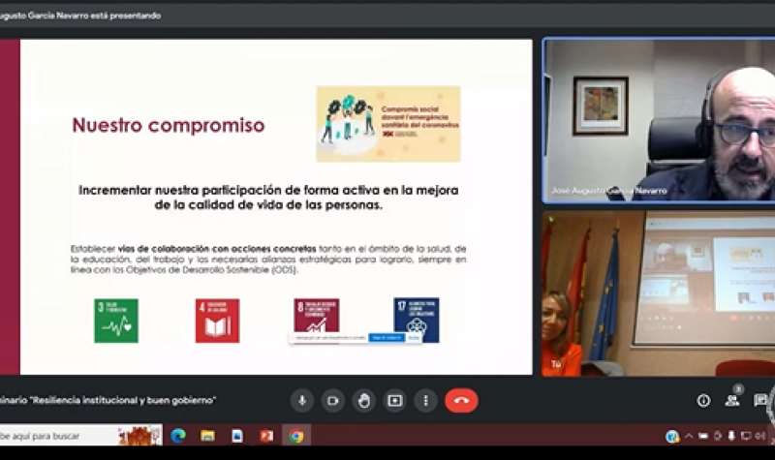
Task: Click the blue stop sharing button
Action: (386, 338)
